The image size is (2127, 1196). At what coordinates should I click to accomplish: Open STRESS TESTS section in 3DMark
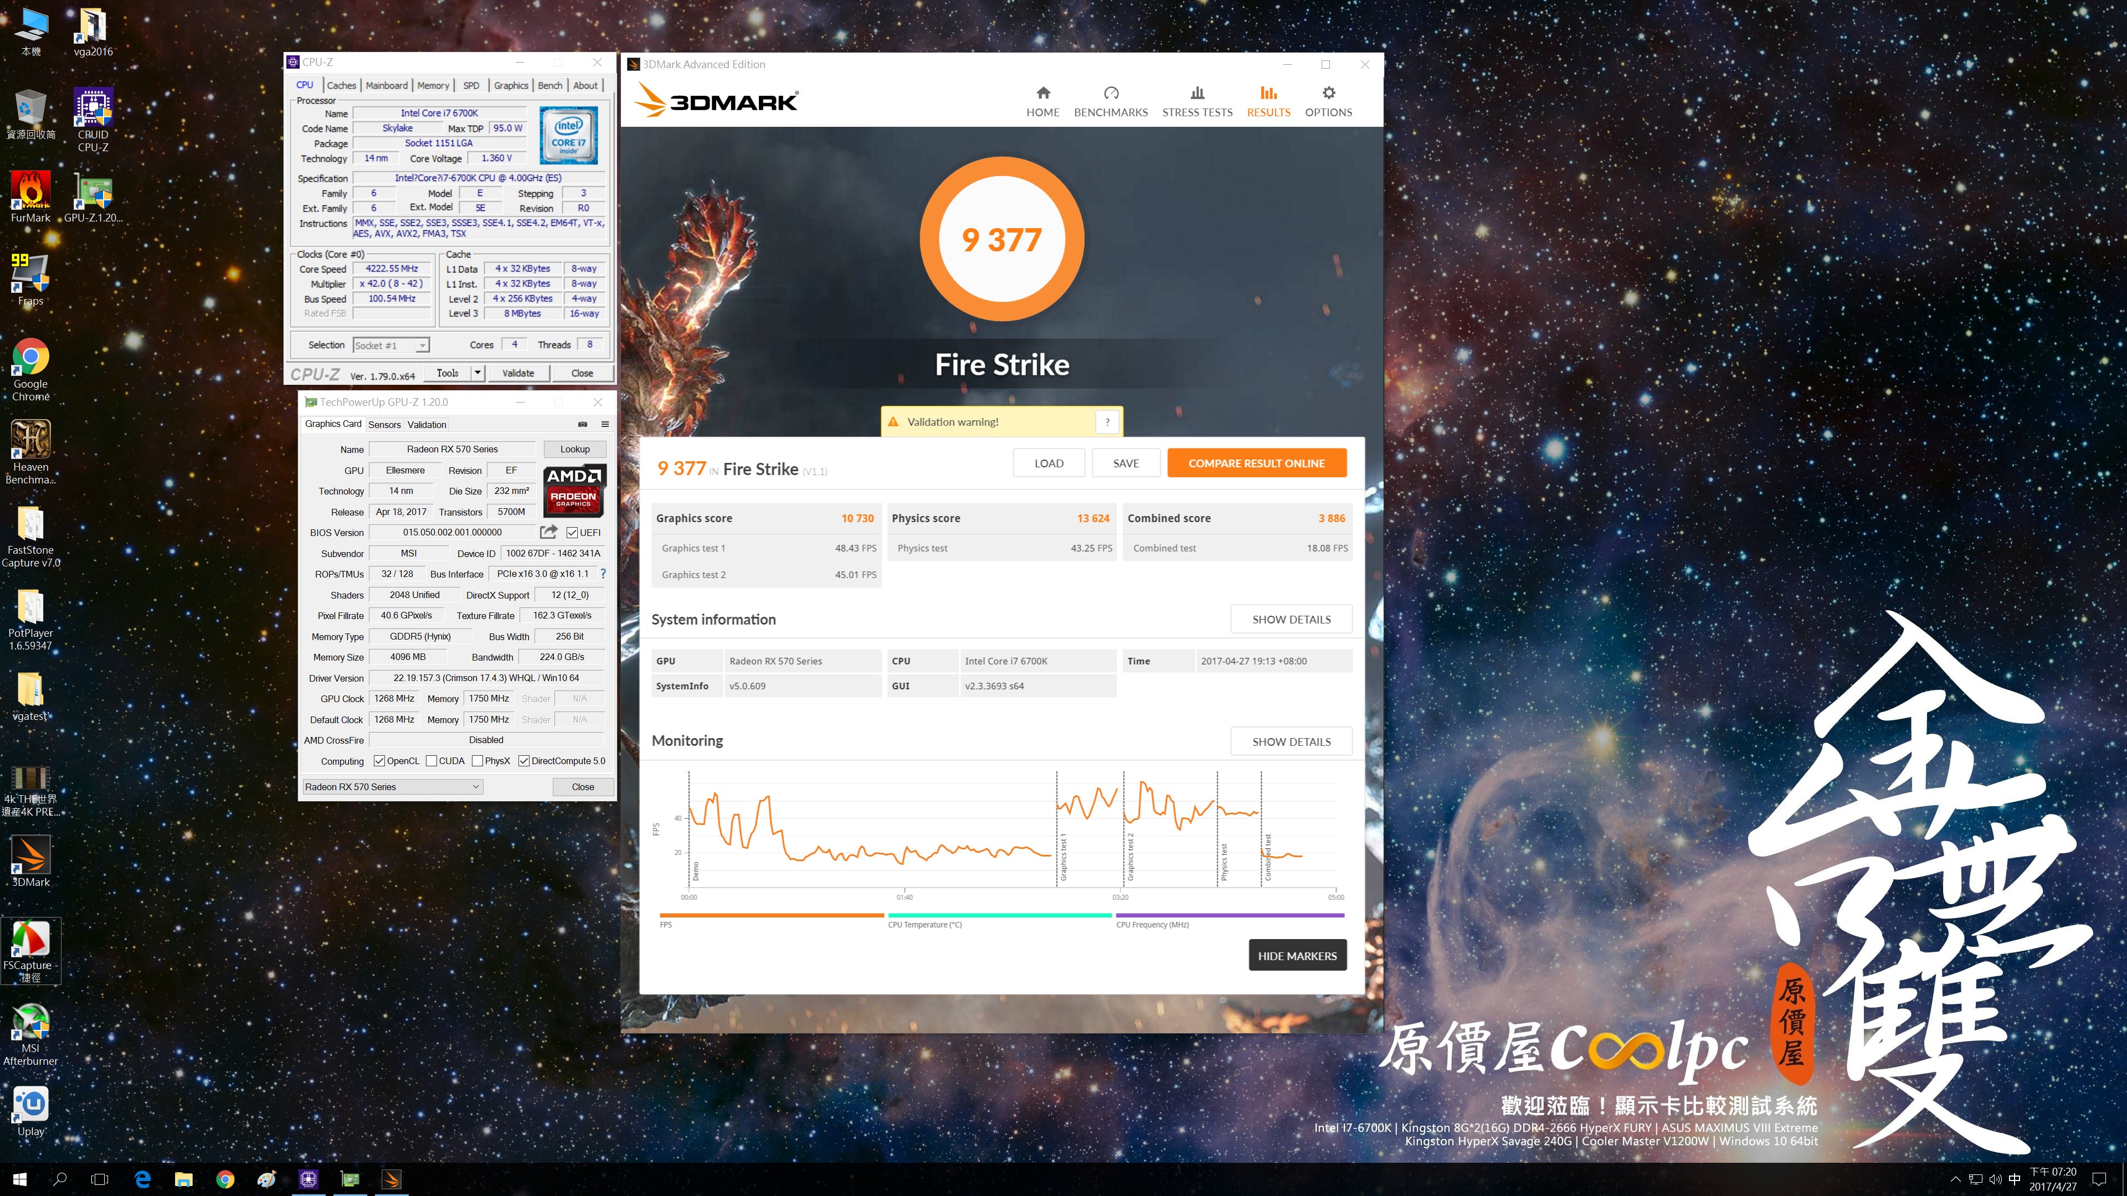[x=1197, y=101]
